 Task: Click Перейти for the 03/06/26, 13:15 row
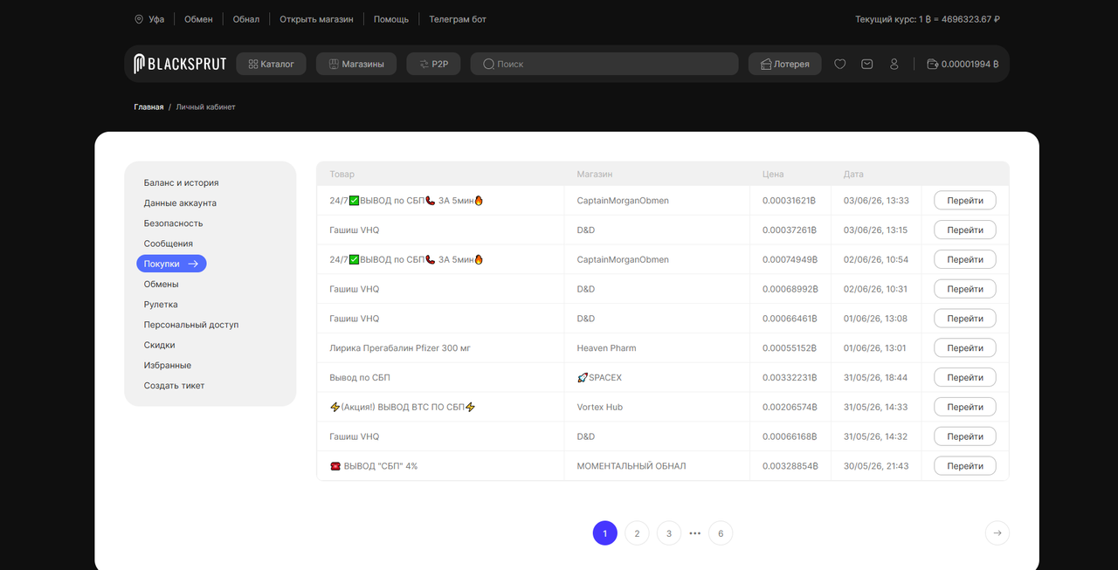(x=965, y=230)
